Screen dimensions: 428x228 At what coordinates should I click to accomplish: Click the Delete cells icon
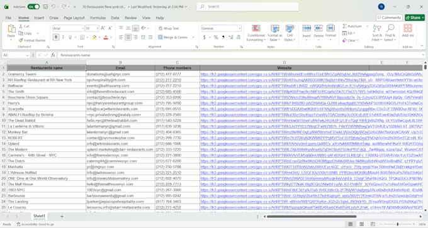pyautogui.click(x=318, y=28)
